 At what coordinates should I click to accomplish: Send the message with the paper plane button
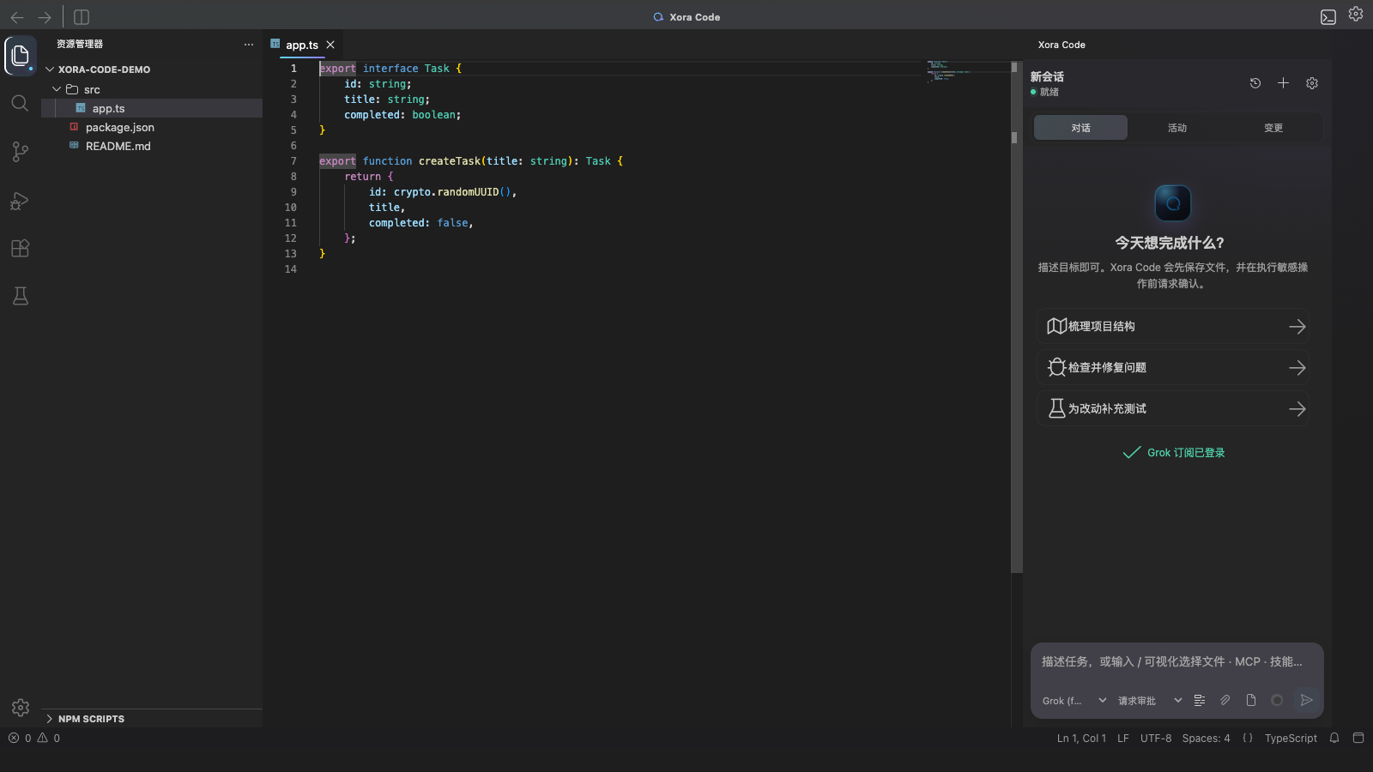click(x=1306, y=701)
